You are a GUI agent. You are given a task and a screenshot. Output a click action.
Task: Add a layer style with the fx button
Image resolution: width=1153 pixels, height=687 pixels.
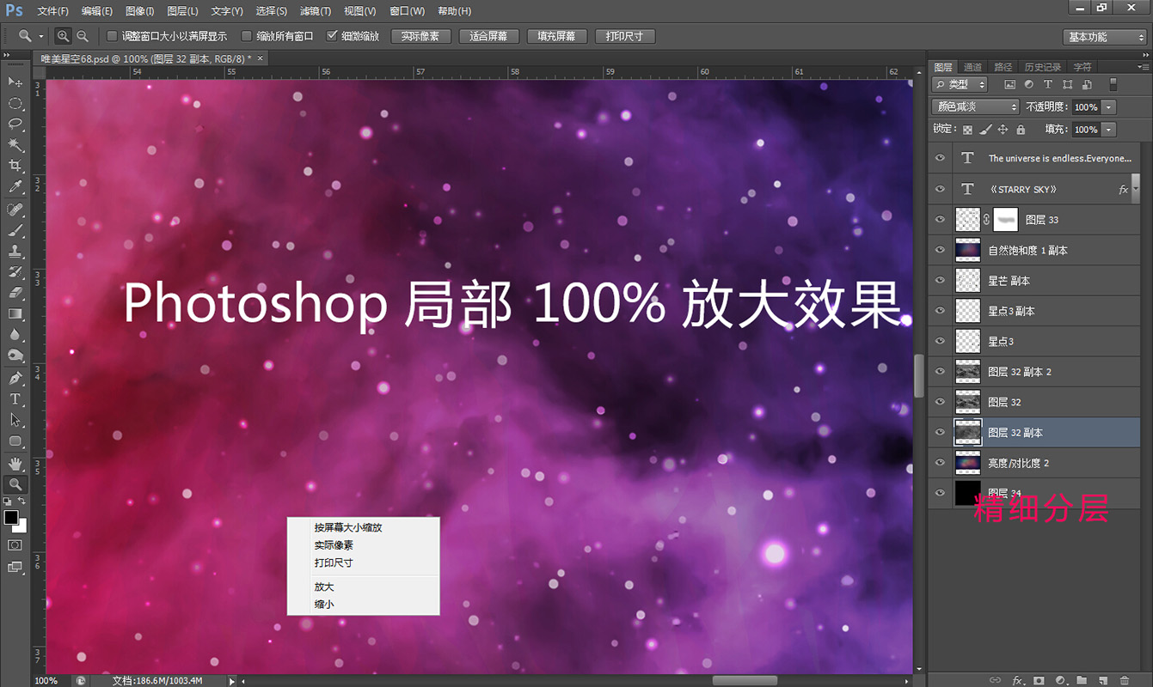click(x=1018, y=680)
